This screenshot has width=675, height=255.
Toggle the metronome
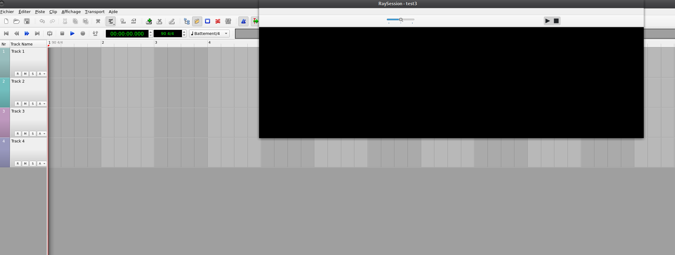tap(243, 21)
